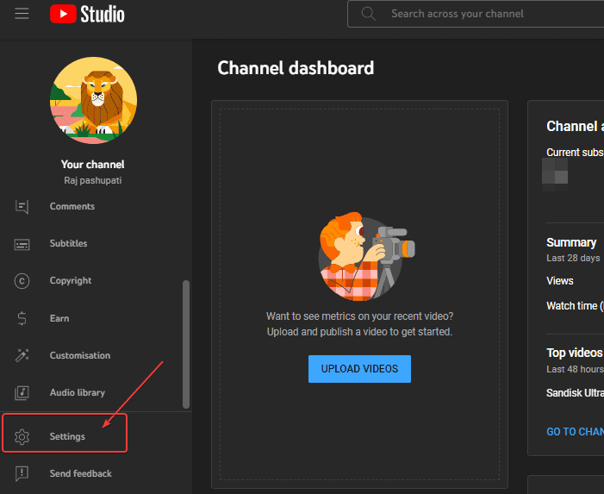
Task: Click the 'Current subs' label
Action: pos(575,153)
